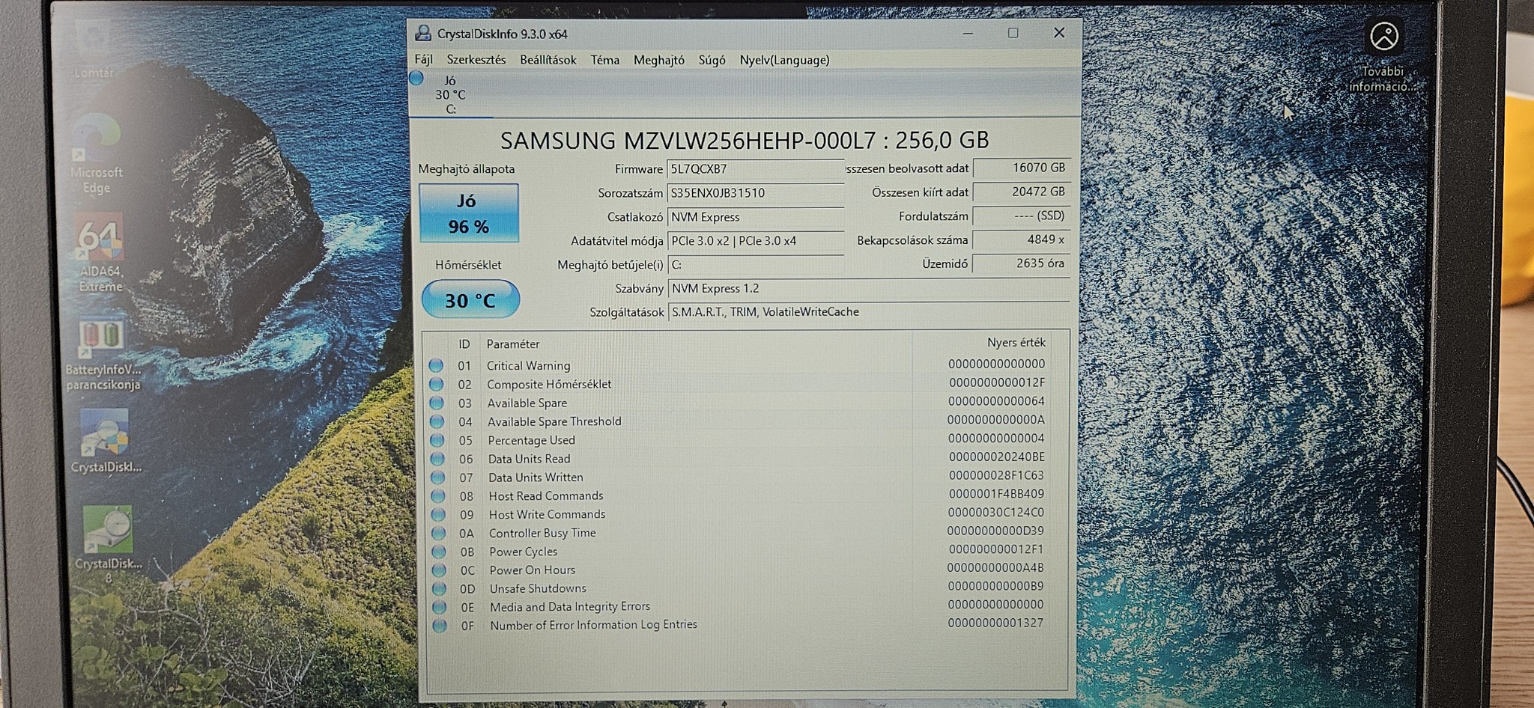Select the AIDA64 Extreme desktop icon
Viewport: 1534px width, 708px height.
[x=100, y=253]
